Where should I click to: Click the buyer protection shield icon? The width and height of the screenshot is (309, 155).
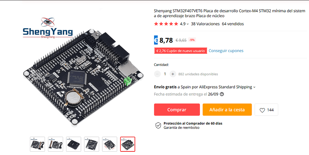pyautogui.click(x=158, y=125)
